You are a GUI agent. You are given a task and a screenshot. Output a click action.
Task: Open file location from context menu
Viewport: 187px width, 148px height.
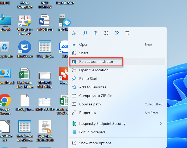(x=94, y=70)
